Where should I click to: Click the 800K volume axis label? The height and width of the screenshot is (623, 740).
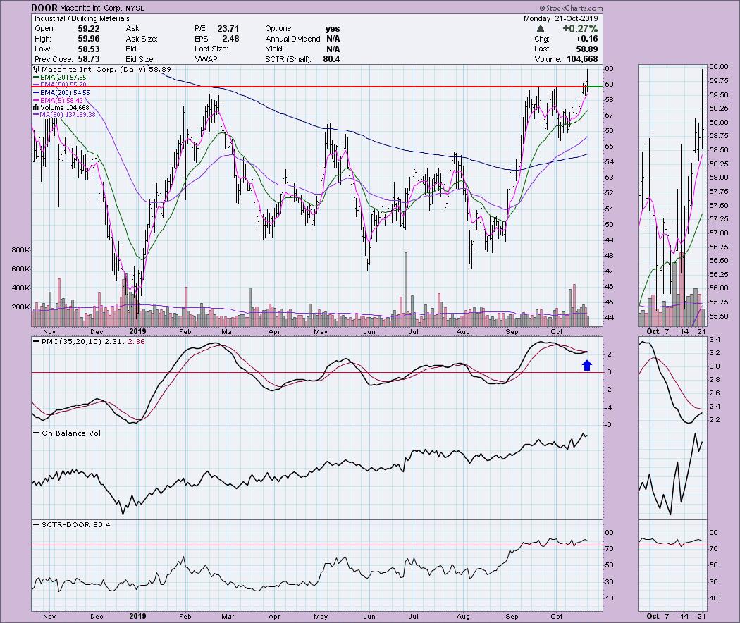tap(20, 250)
